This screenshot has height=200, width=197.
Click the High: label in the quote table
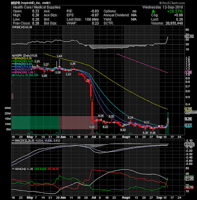[x=17, y=15]
